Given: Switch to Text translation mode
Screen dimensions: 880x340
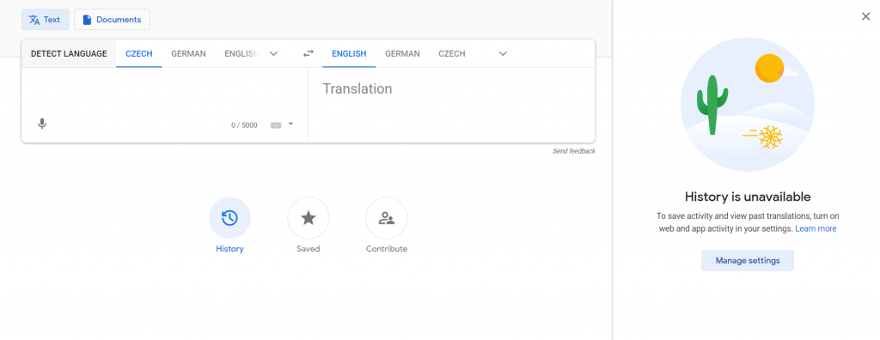Looking at the screenshot, I should 45,20.
